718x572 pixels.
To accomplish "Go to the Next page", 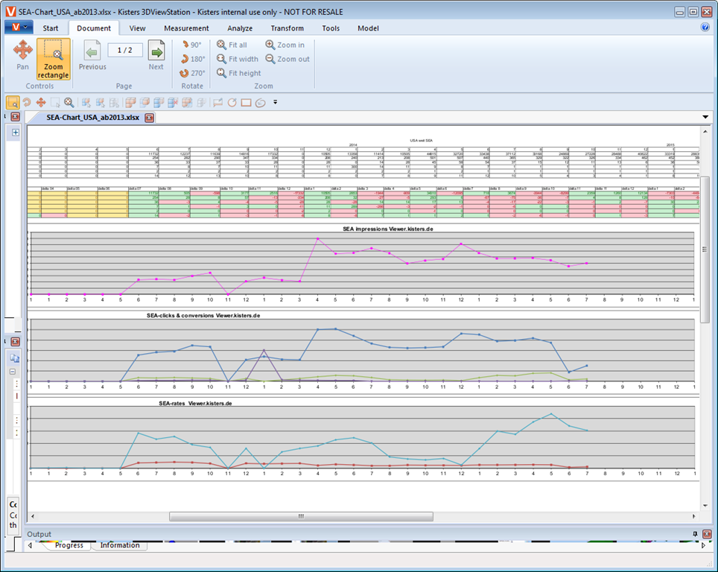I will 156,55.
